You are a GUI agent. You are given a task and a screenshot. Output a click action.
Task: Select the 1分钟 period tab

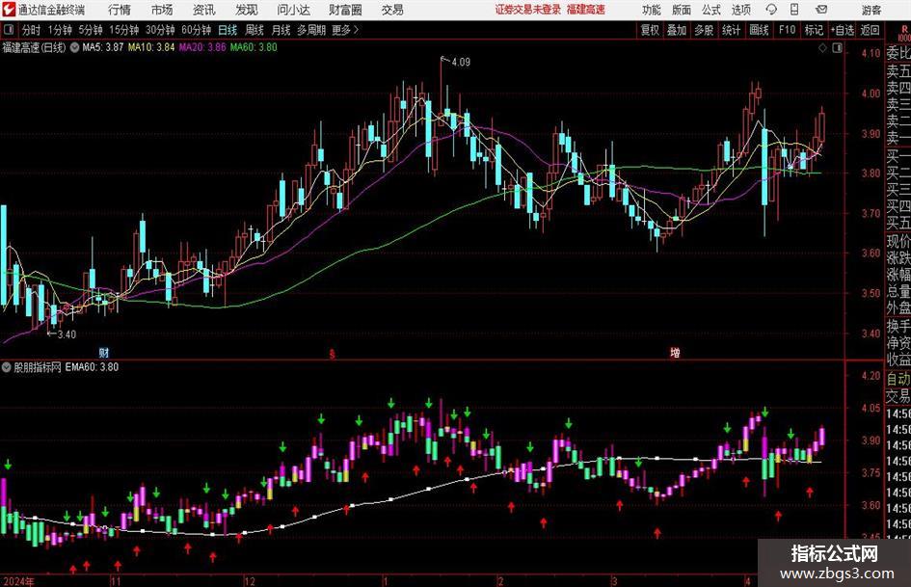pos(60,30)
